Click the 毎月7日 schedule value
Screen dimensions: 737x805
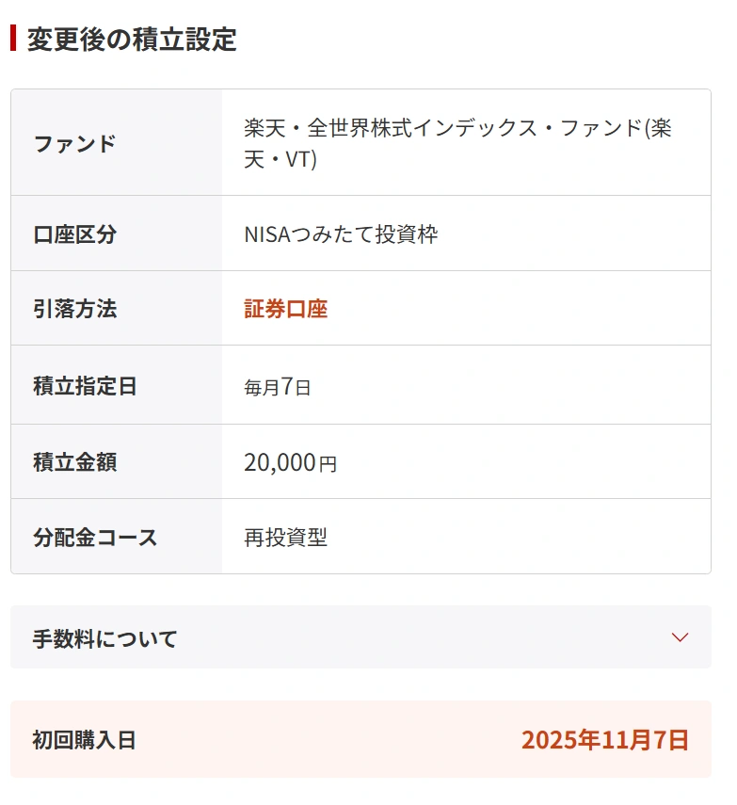(277, 386)
